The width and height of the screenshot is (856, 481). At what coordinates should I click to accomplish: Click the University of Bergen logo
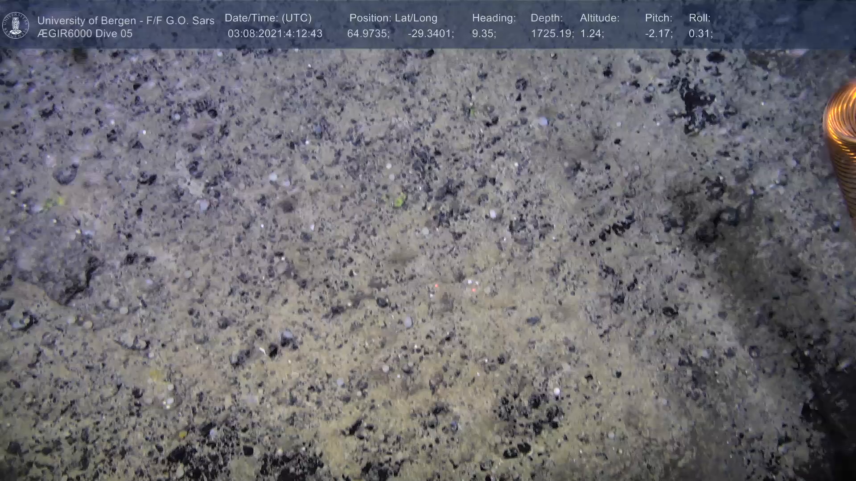tap(16, 25)
